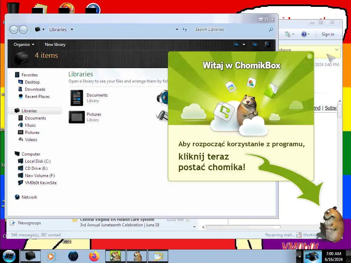The width and height of the screenshot is (351, 263).
Task: Click the magnifier icon in Search Libraries box
Action: [x=271, y=29]
